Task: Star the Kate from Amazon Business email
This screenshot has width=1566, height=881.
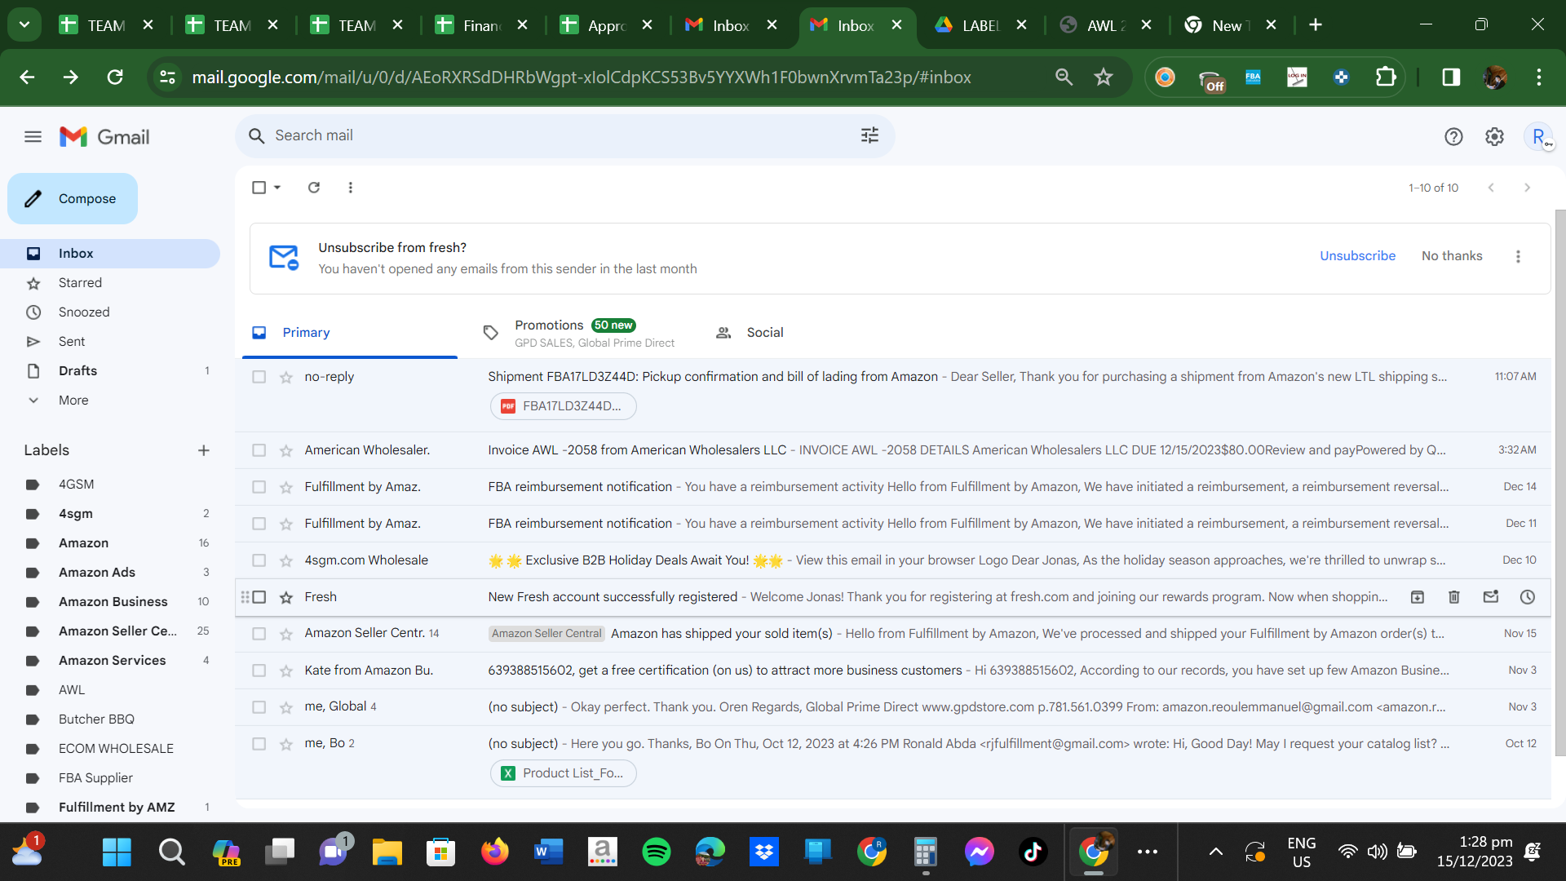Action: [x=286, y=671]
